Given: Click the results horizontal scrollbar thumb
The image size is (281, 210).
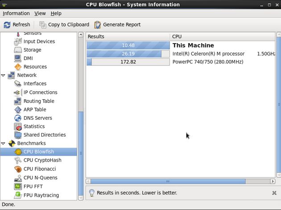Looking at the screenshot, I should 168,182.
